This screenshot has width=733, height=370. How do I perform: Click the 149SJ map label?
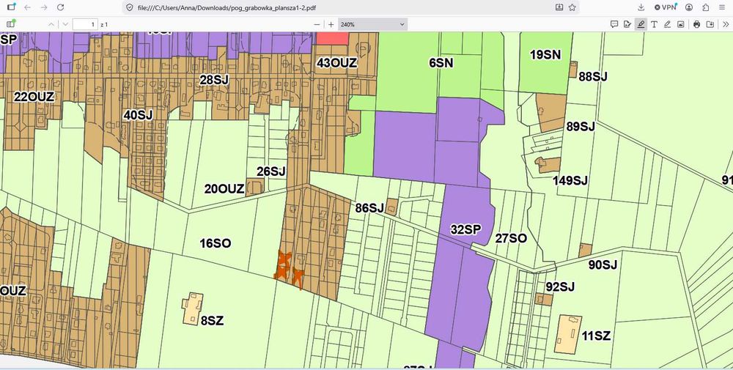[570, 180]
